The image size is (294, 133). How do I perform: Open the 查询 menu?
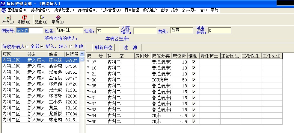[164, 10]
